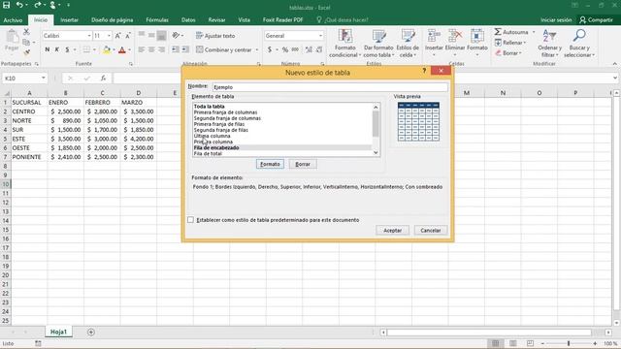Click Aceptar in the table style dialog

(x=392, y=231)
